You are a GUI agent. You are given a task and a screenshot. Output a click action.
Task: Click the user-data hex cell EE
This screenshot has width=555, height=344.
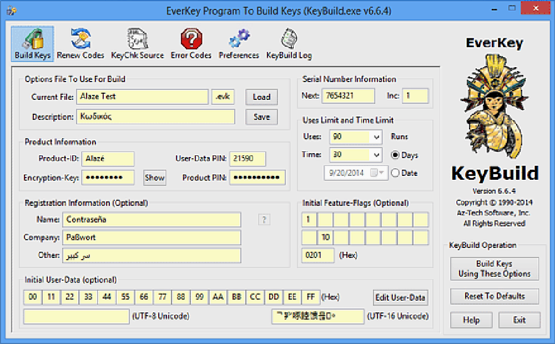coord(292,297)
